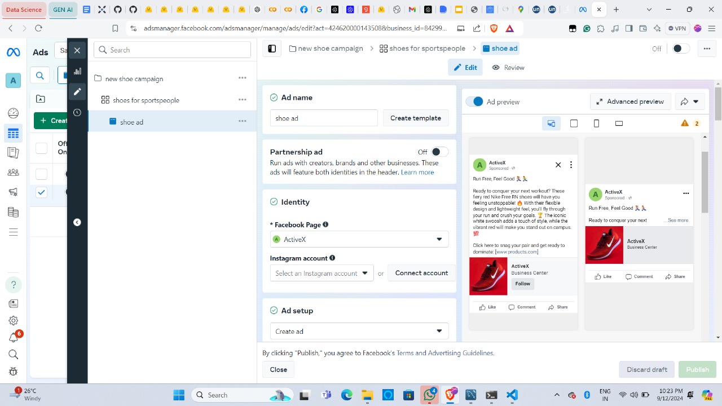Click the Ad name input field
The image size is (722, 406).
pos(324,118)
